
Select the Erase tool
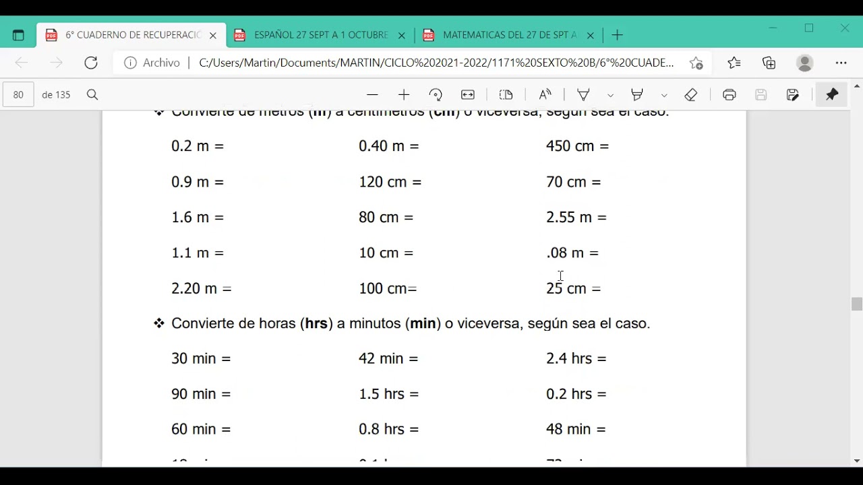coord(691,95)
